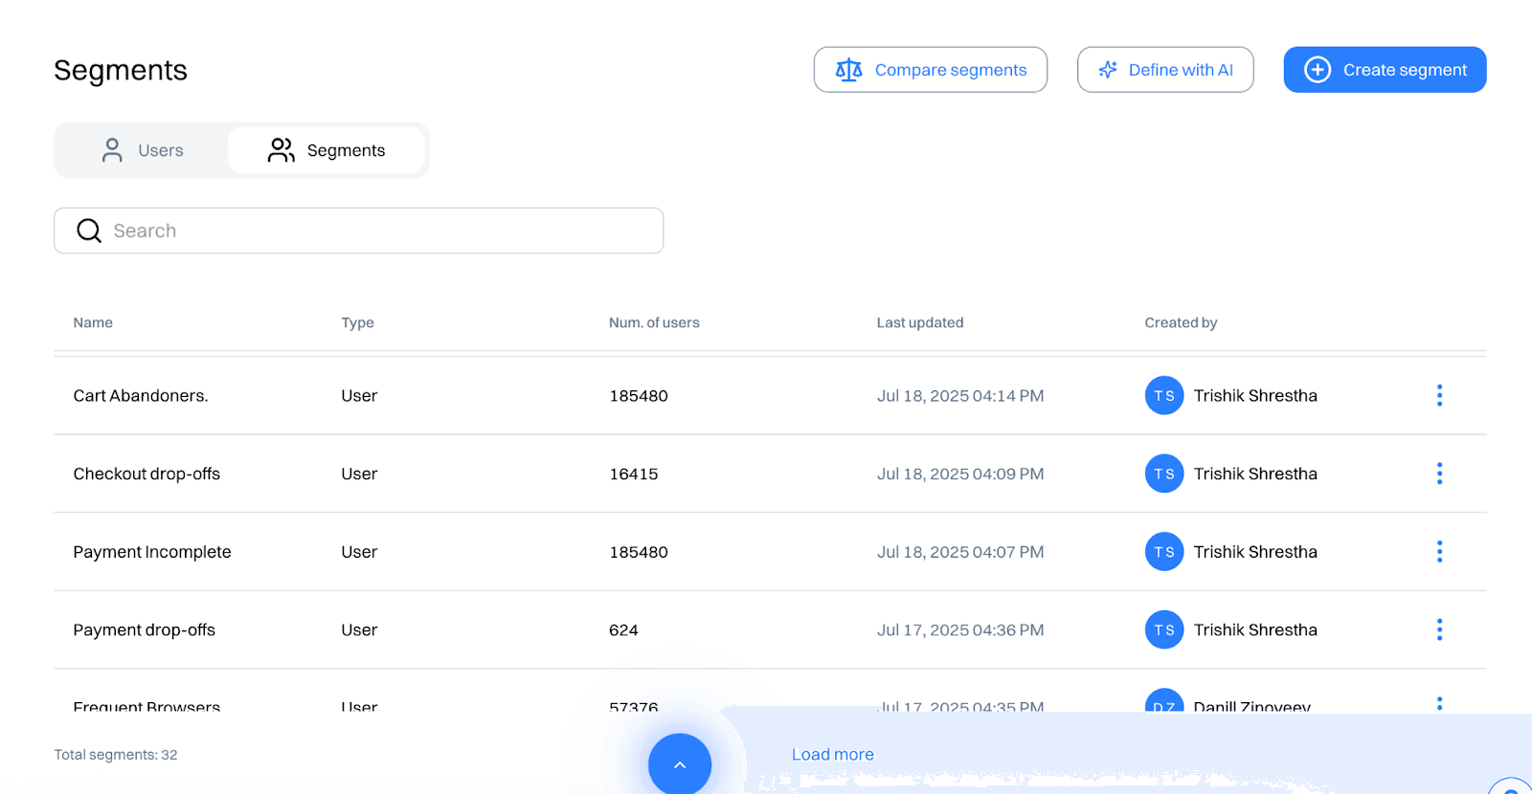1532x794 pixels.
Task: Open the Cart Abandoners segment
Action: pyautogui.click(x=141, y=395)
